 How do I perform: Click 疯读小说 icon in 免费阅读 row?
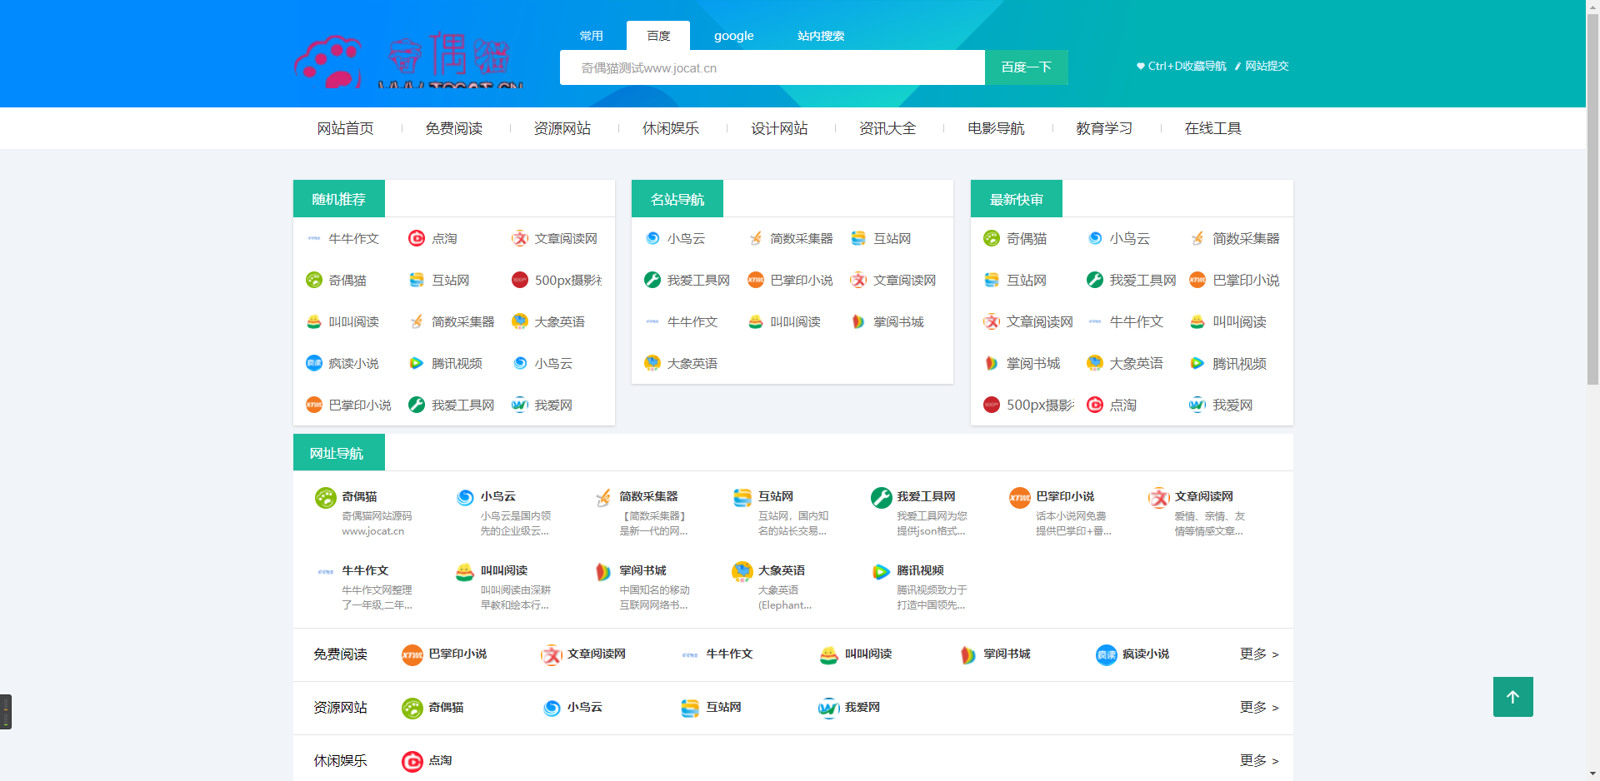1107,655
